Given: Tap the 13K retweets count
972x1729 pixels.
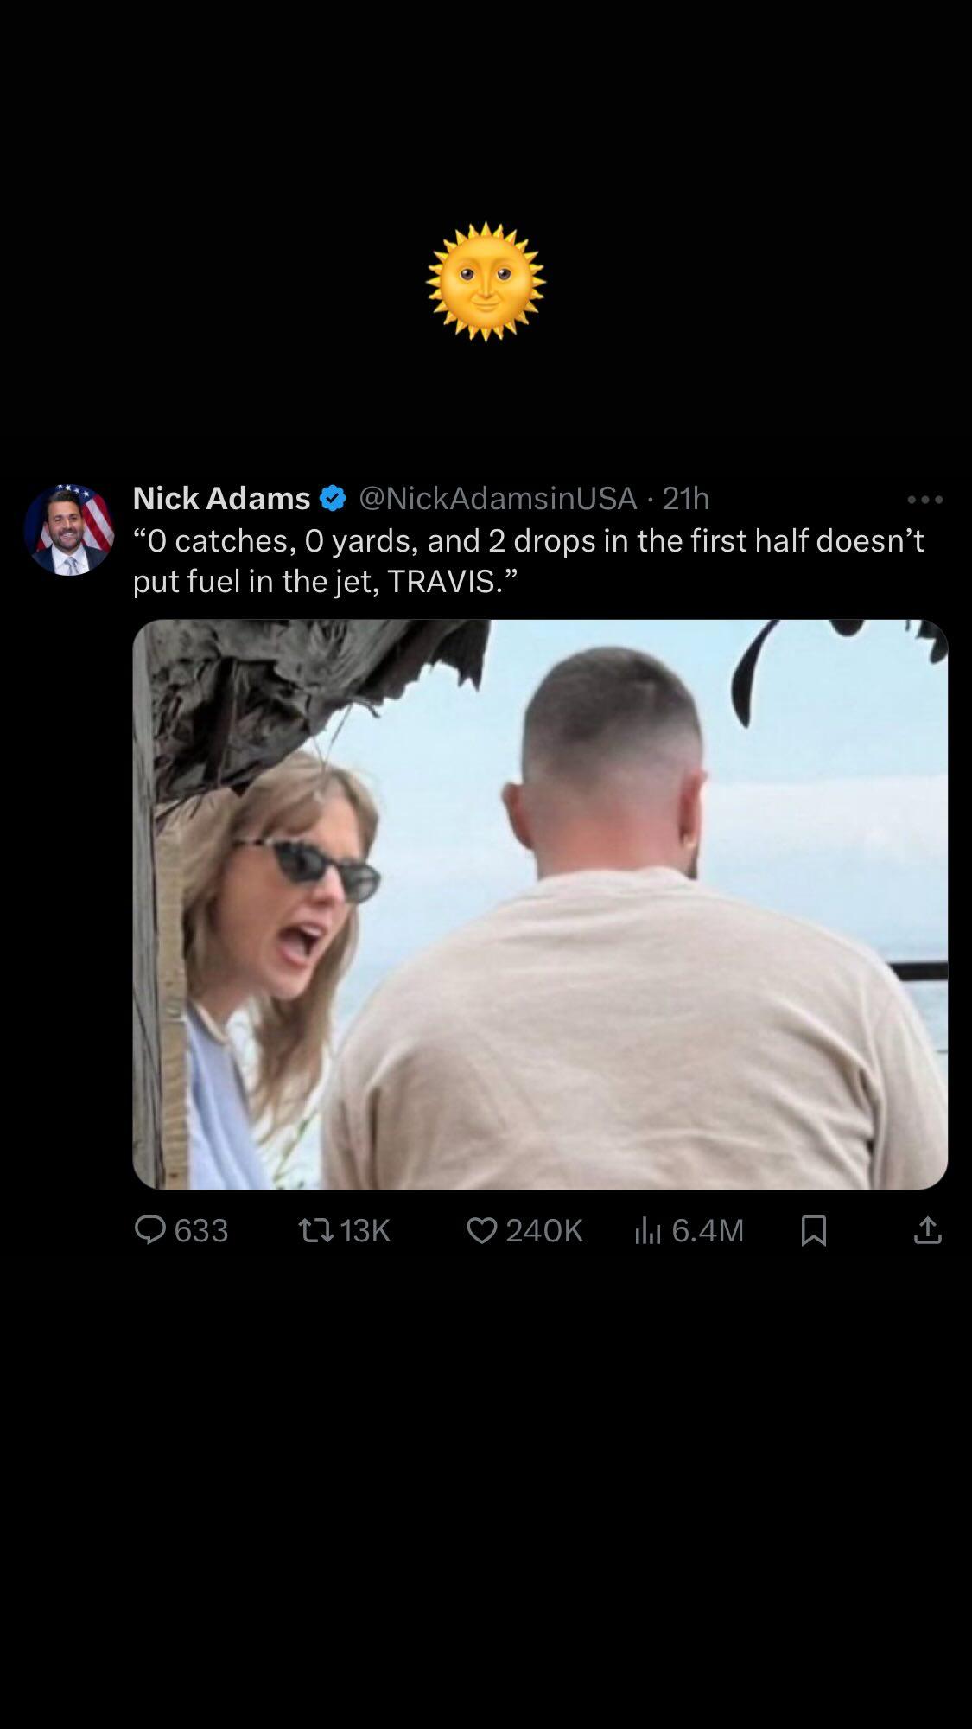Looking at the screenshot, I should coord(365,1230).
